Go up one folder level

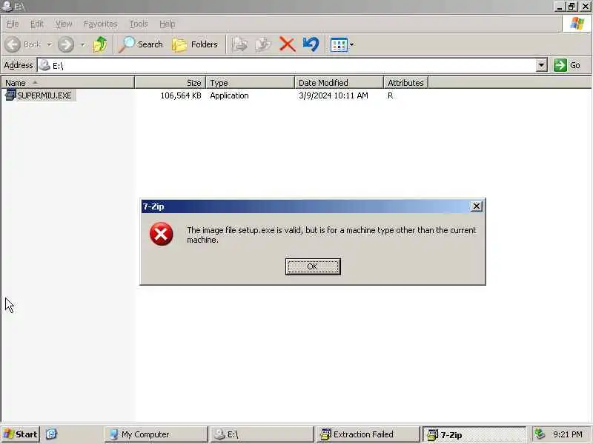pyautogui.click(x=100, y=44)
